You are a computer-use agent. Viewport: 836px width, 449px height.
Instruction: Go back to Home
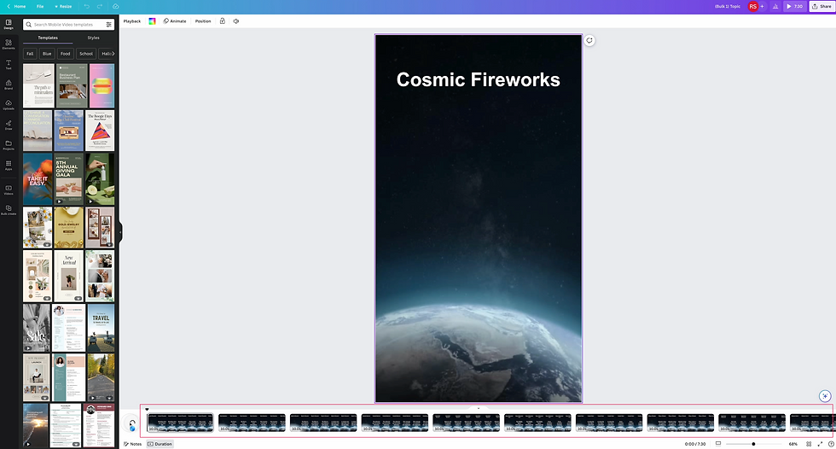coord(16,6)
